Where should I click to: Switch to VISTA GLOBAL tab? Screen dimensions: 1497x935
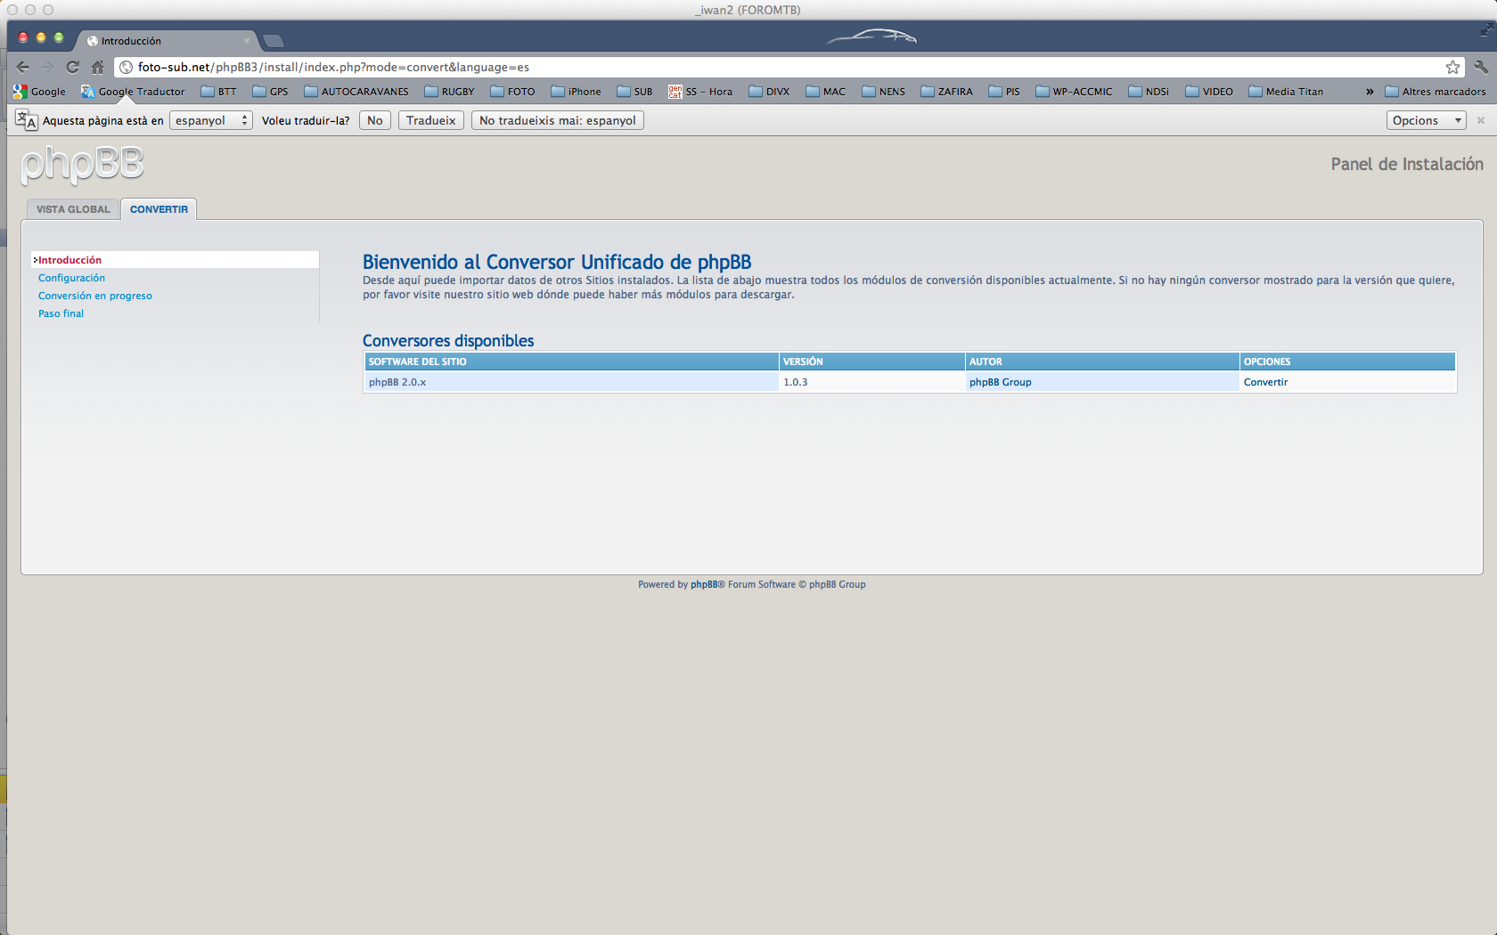click(x=73, y=209)
